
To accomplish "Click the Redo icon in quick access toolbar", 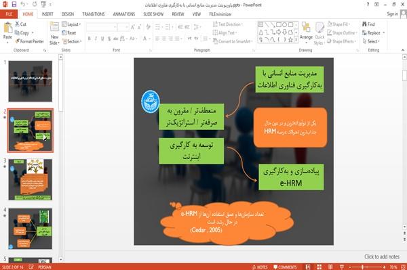I will [35, 5].
